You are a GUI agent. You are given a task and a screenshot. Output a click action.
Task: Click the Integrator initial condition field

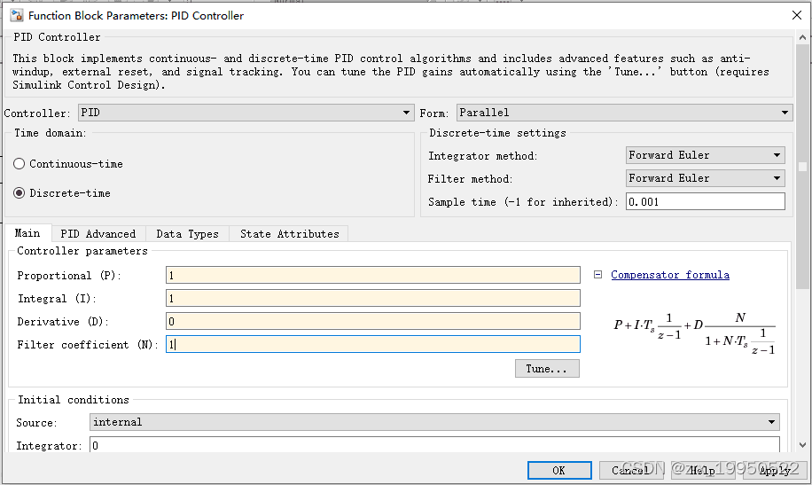434,445
